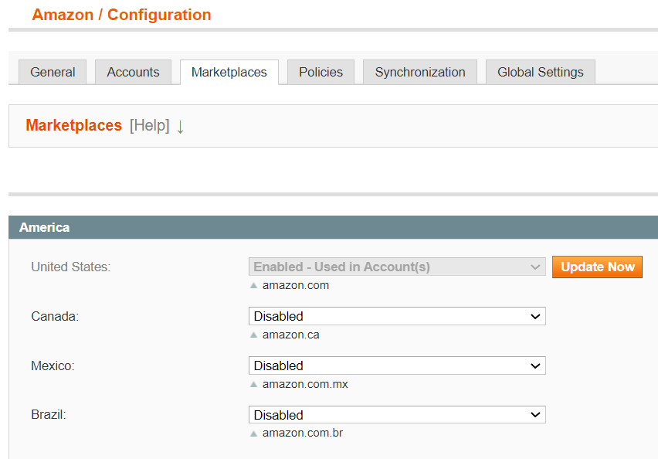Image resolution: width=658 pixels, height=459 pixels.
Task: Select the Marketplaces tab
Action: tap(229, 72)
